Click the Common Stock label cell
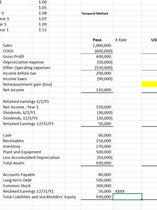Image resolution: width=157 pixels, height=210 pixels. 17,186
